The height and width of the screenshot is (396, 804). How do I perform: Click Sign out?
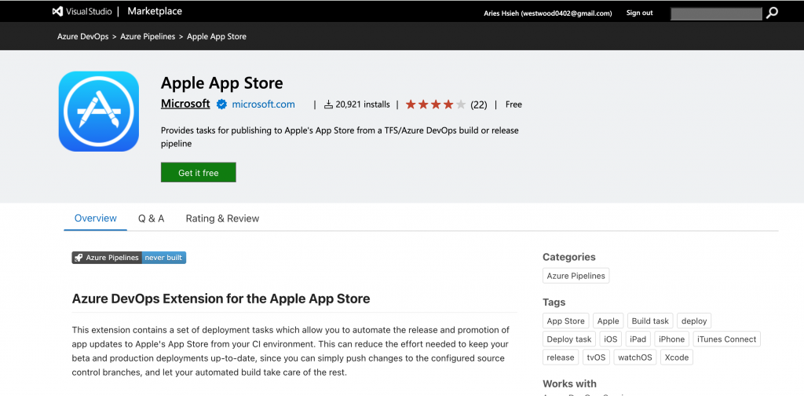(x=639, y=13)
